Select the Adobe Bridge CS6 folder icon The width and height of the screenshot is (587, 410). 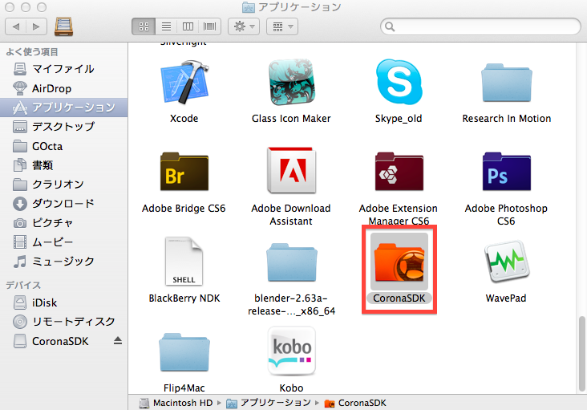tap(184, 172)
